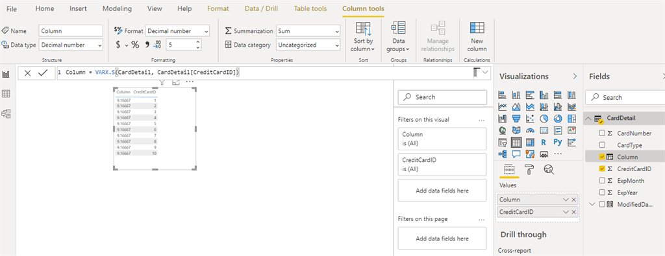The height and width of the screenshot is (256, 665).
Task: Commit the formula with the checkmark
Action: tap(43, 73)
